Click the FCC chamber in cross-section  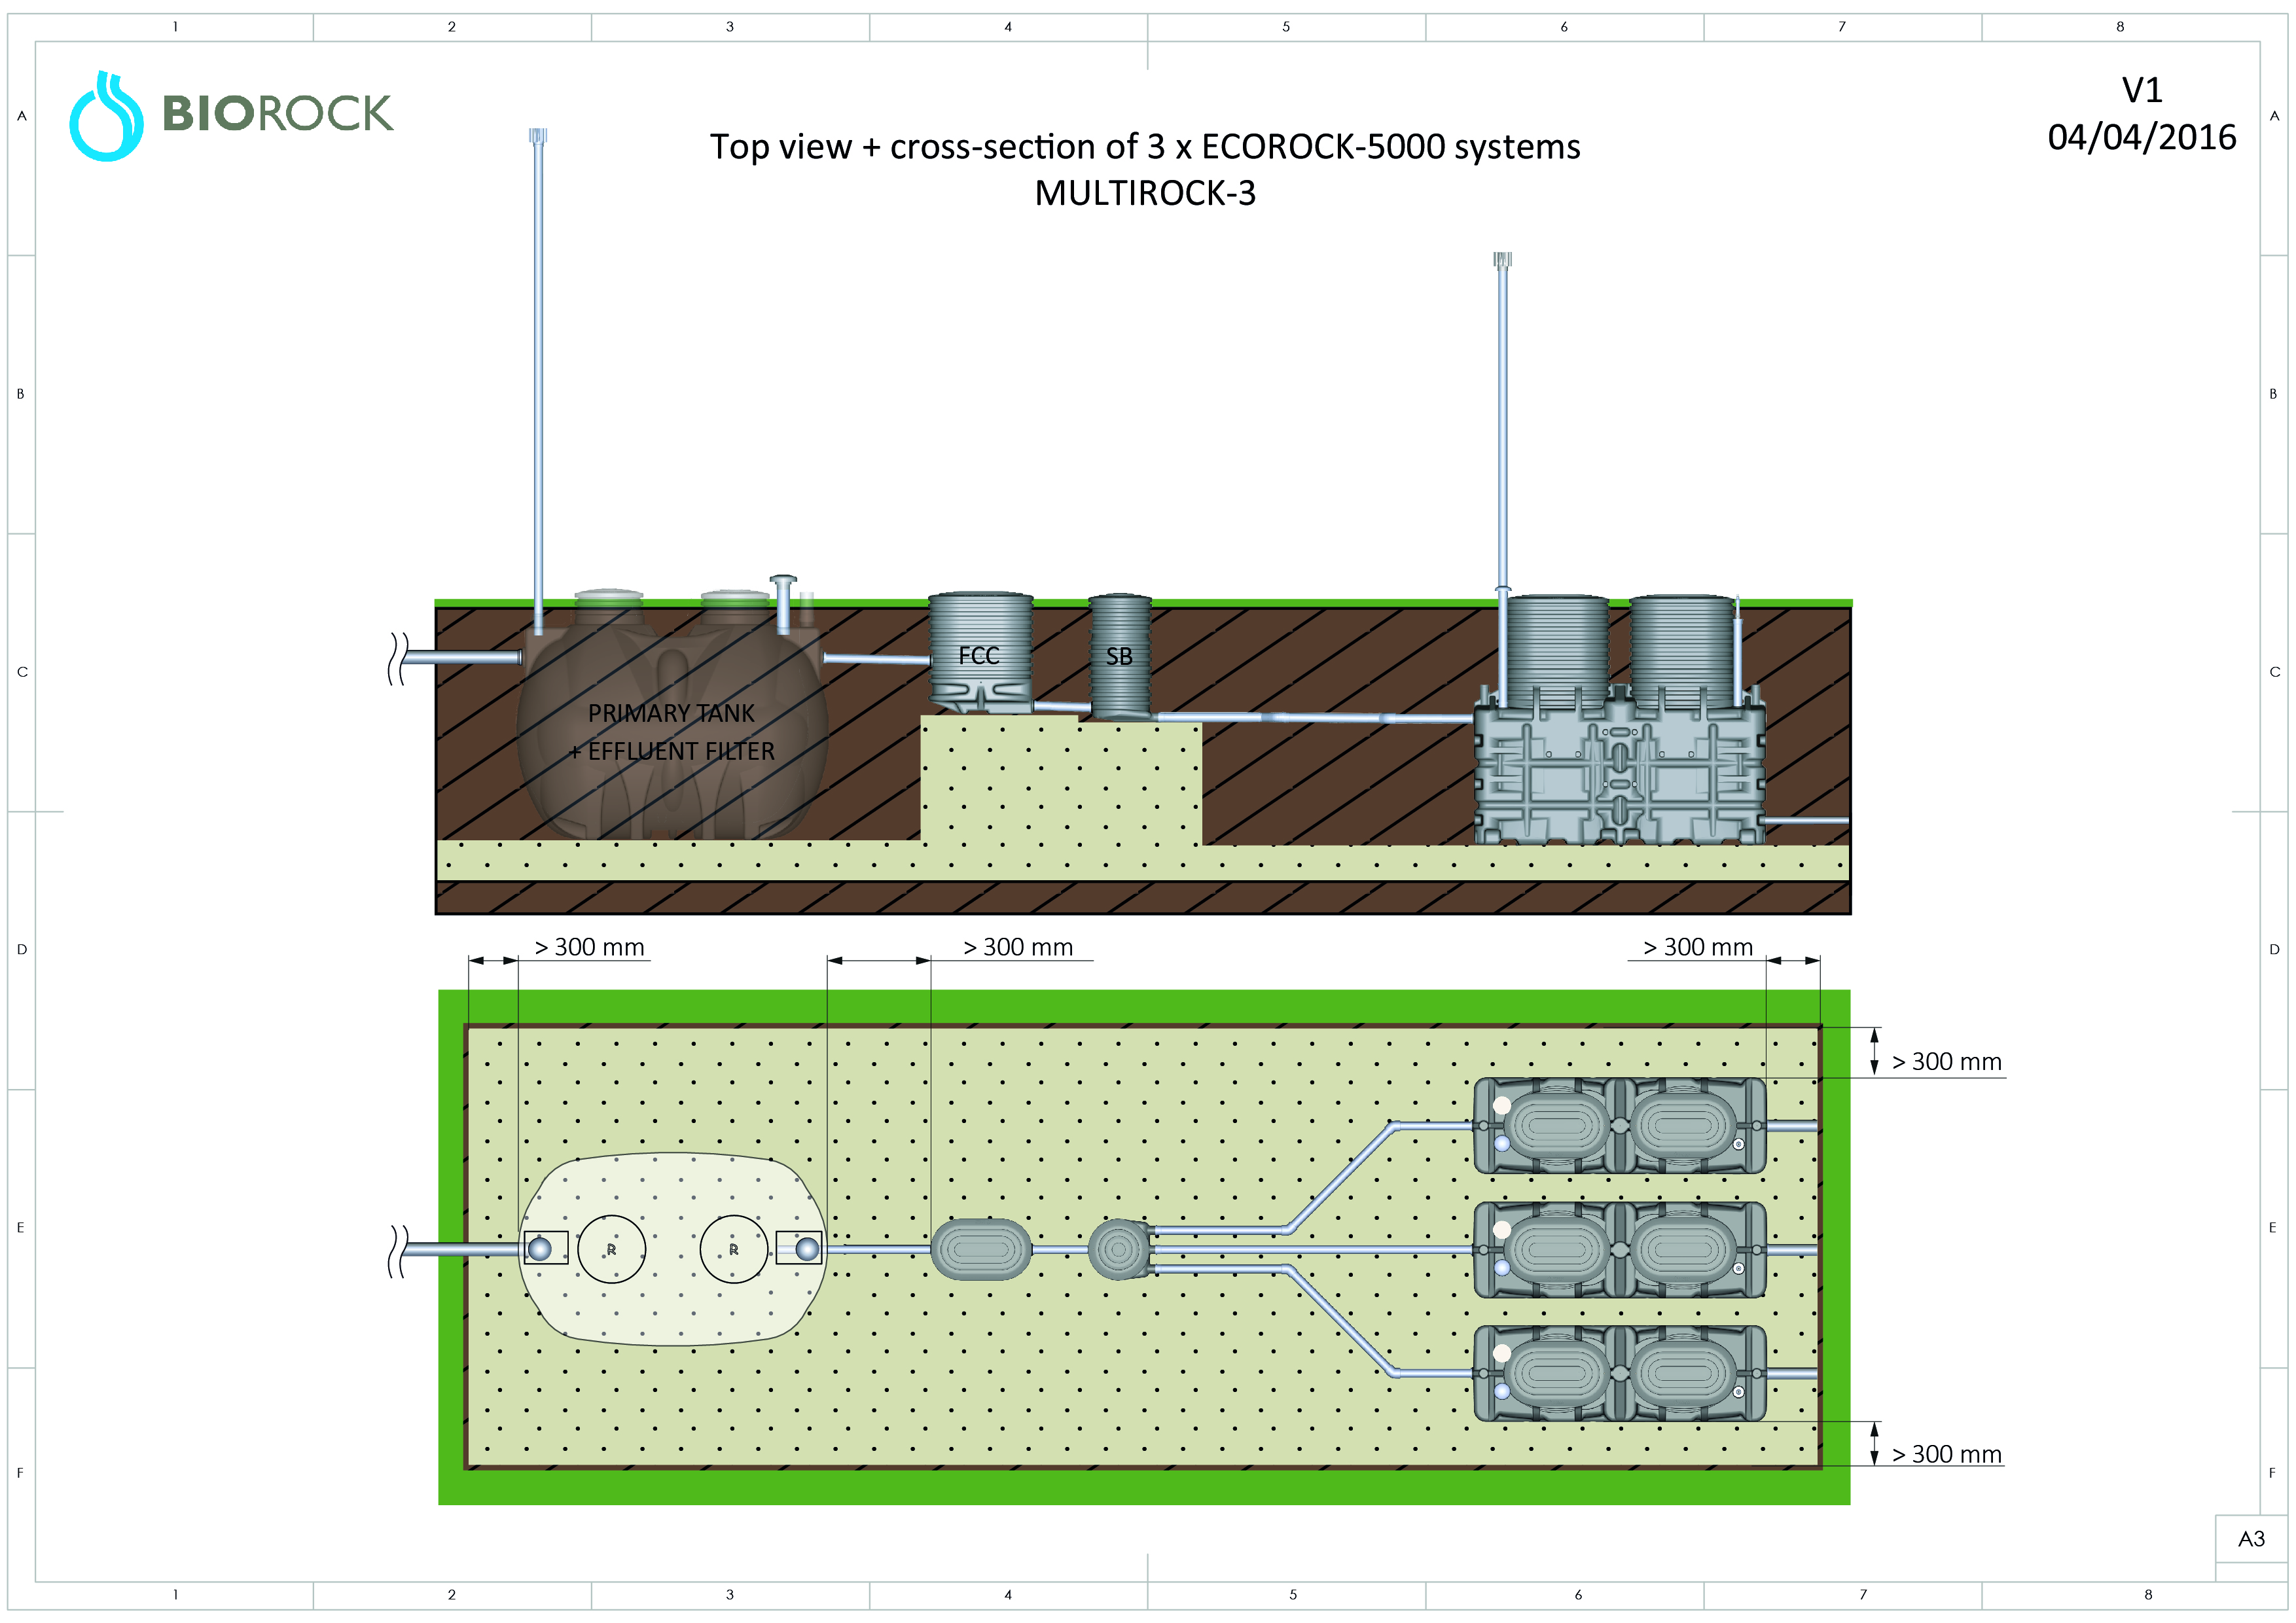[x=979, y=654]
